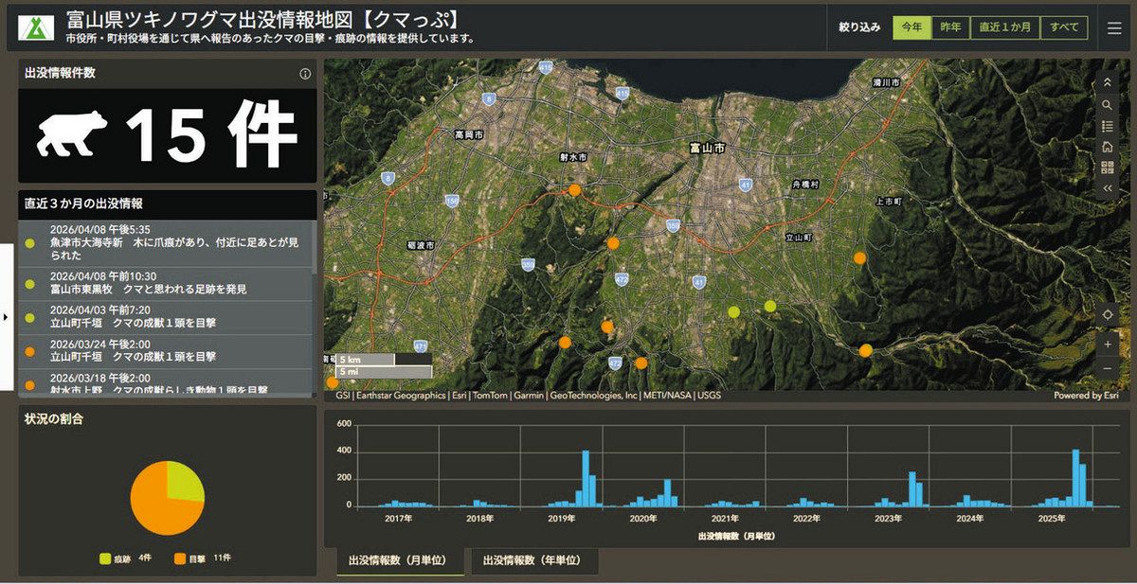Click the orange marker just below 射水市 label
The image size is (1137, 584).
point(574,190)
